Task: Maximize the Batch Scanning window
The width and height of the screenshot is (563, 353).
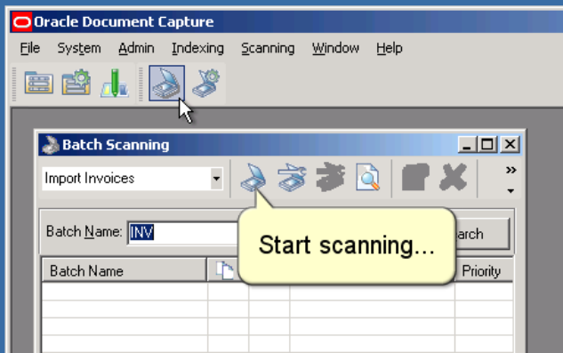Action: [x=487, y=145]
